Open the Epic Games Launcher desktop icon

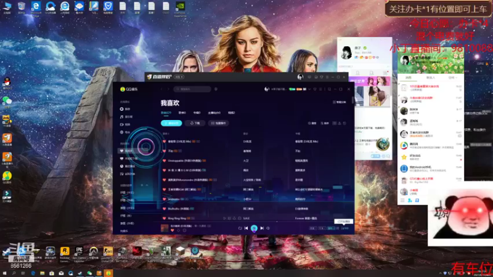pos(79,254)
